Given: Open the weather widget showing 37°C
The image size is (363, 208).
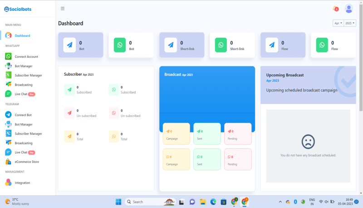Looking at the screenshot, I should tap(17, 202).
